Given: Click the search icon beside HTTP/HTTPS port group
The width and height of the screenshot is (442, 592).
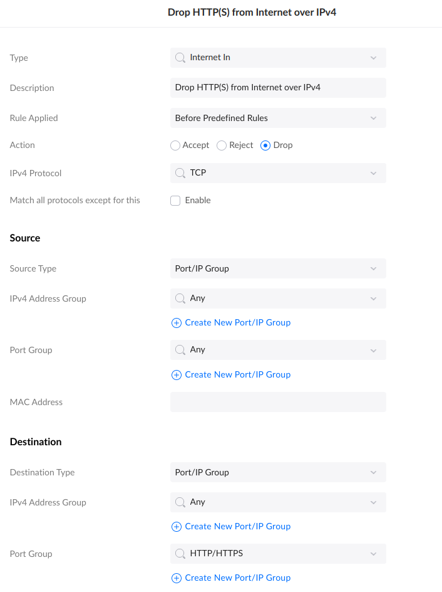Looking at the screenshot, I should 180,554.
